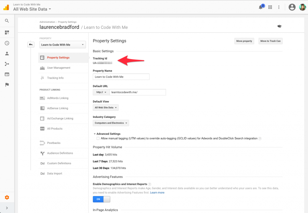308x213 pixels.
Task: Open All Web Site Data view selector
Action: coord(32,9)
